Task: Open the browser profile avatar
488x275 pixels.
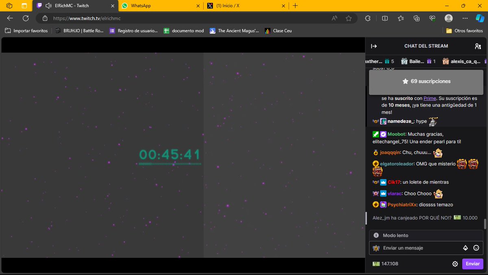Action: click(449, 18)
